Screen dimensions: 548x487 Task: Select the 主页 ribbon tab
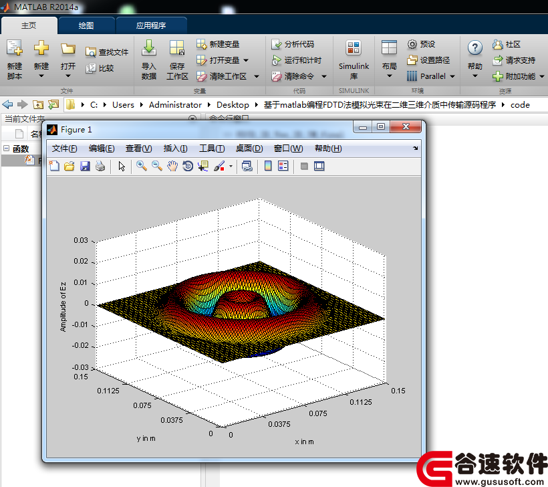tap(29, 25)
